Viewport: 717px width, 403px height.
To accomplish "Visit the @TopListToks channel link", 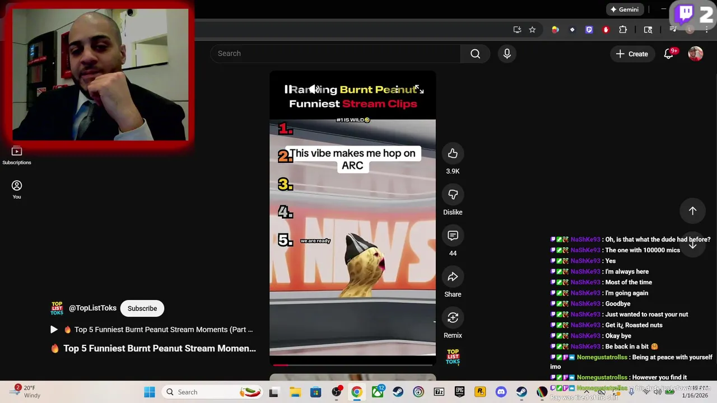I will 92,308.
